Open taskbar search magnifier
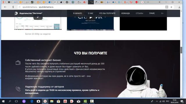 pyautogui.click(x=10, y=101)
